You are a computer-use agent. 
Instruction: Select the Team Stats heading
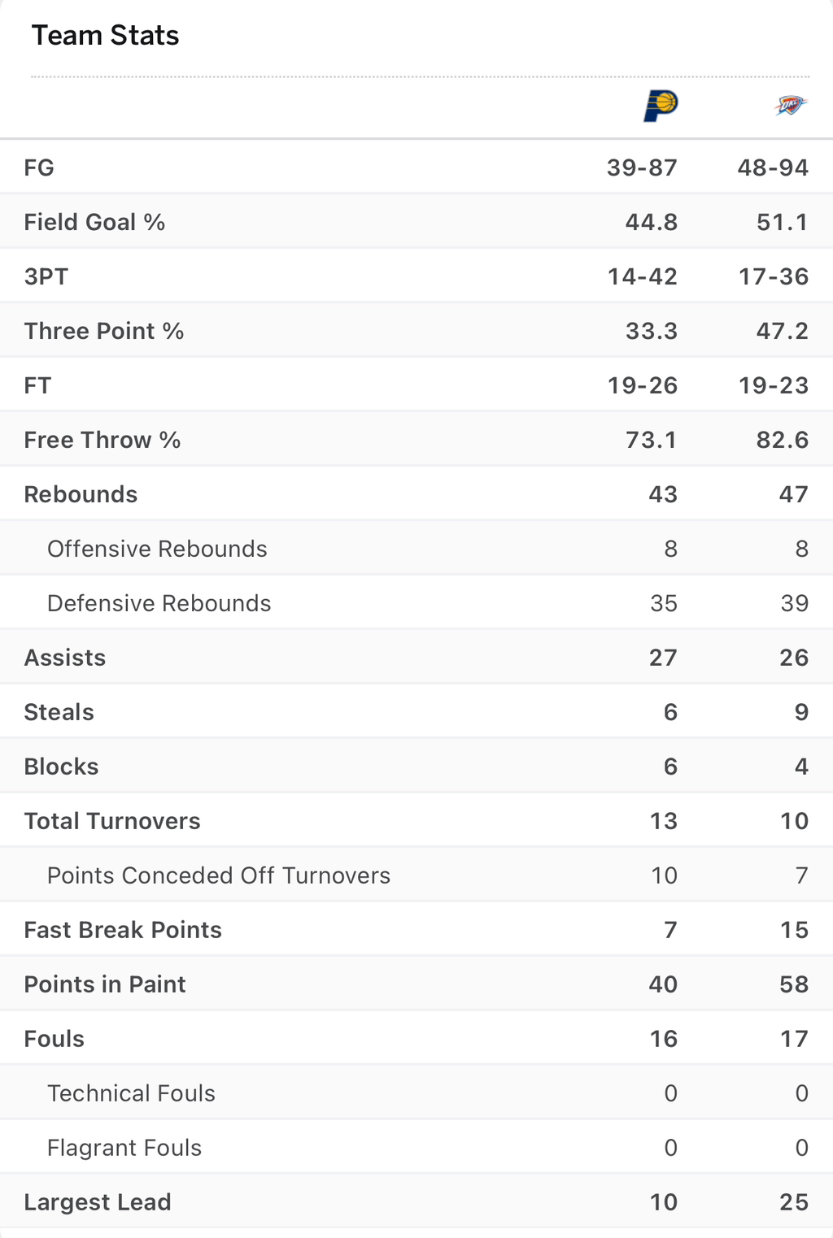point(105,36)
